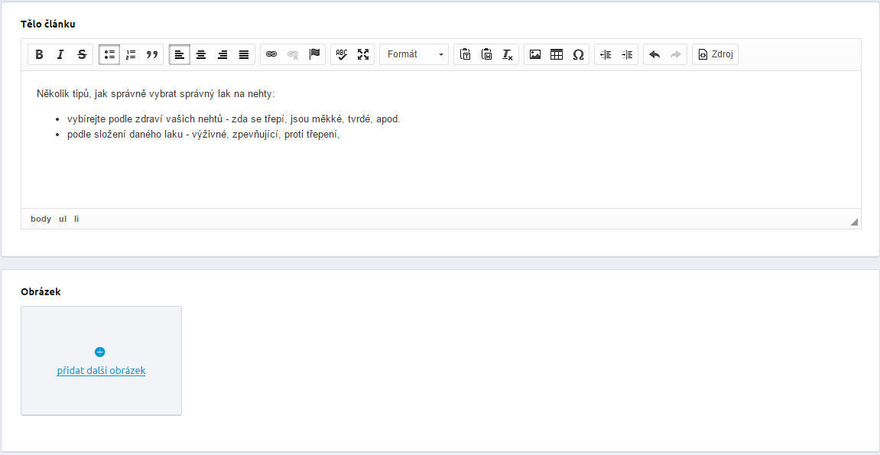Insert an anchor flag
This screenshot has width=880, height=455.
313,54
